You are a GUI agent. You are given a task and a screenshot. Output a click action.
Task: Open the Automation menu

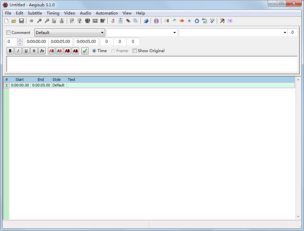(107, 13)
